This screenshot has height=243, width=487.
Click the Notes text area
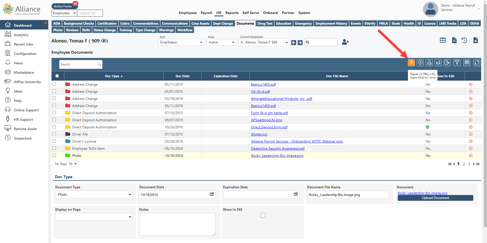(x=177, y=224)
